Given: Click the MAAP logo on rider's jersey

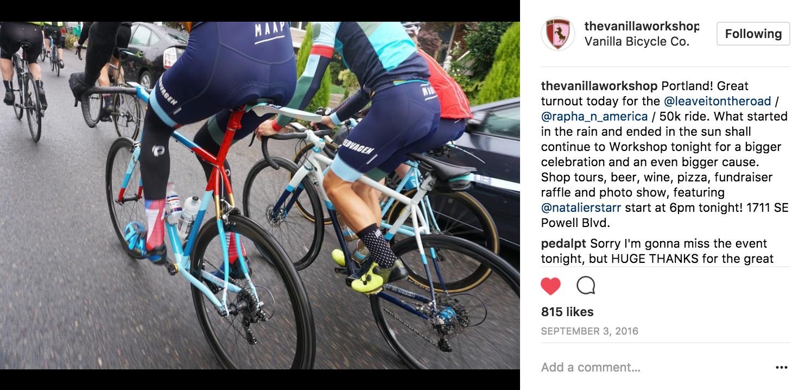Looking at the screenshot, I should coord(270,32).
